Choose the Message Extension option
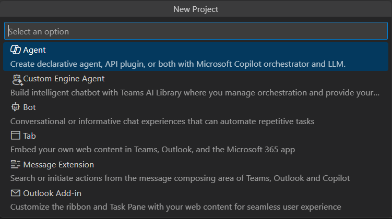 (58, 165)
